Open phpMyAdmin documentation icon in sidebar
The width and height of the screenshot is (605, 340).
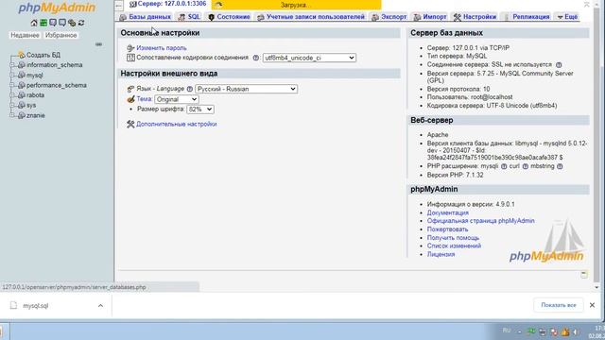(x=53, y=23)
